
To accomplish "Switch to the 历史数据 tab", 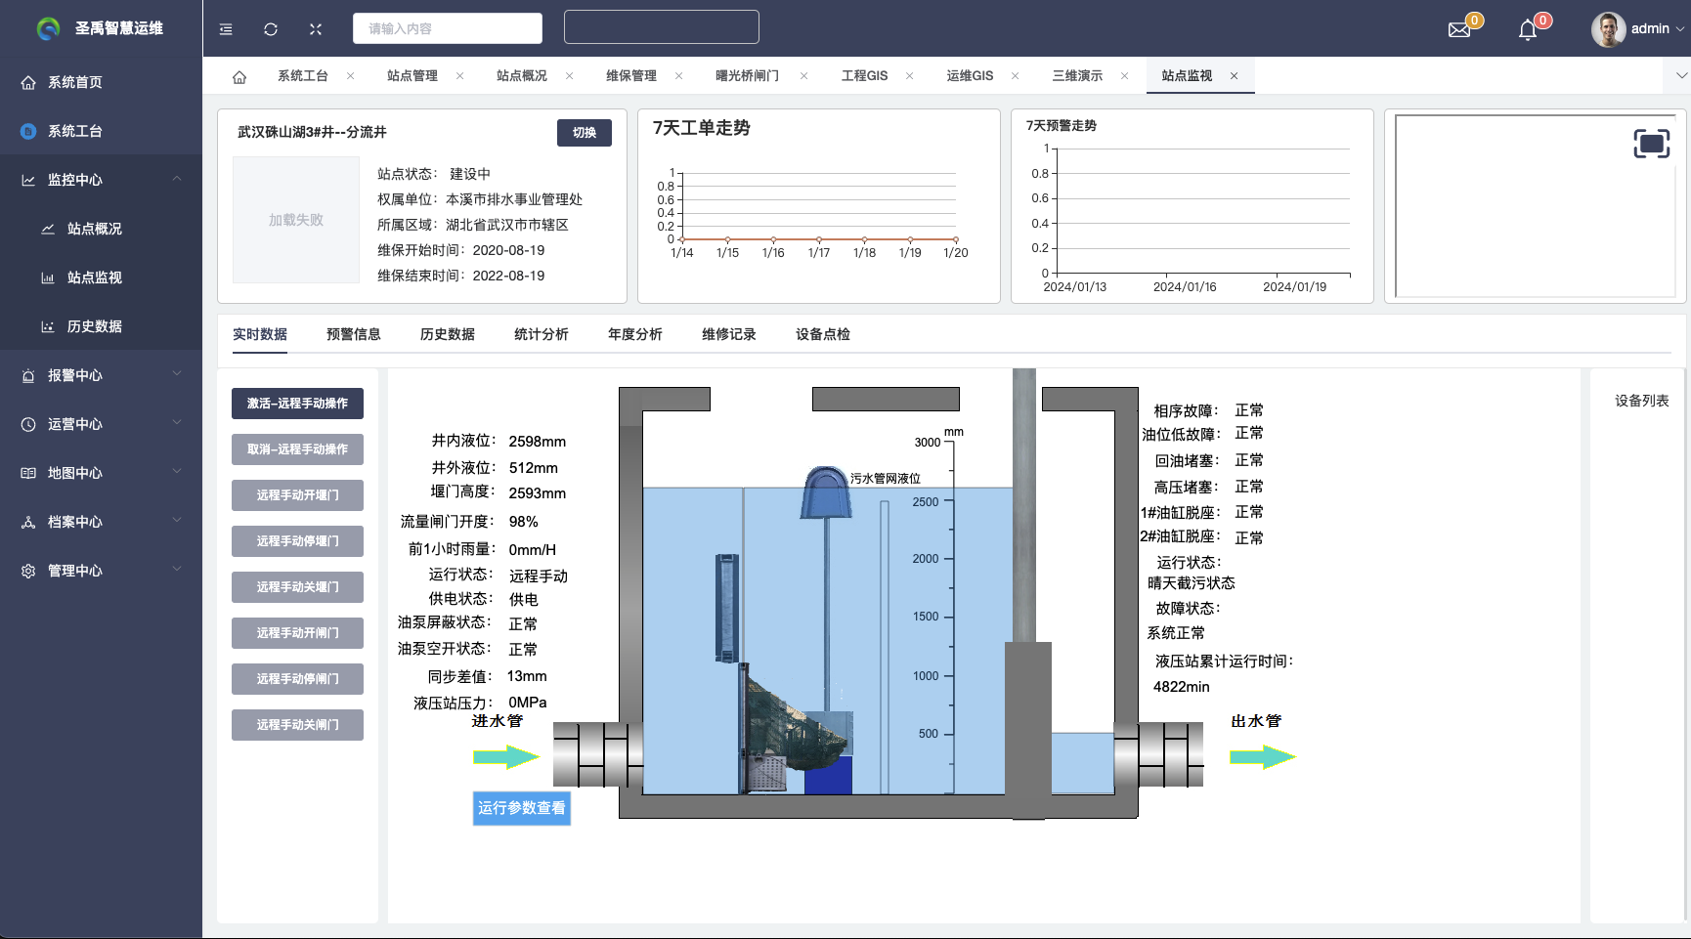I will coord(448,334).
